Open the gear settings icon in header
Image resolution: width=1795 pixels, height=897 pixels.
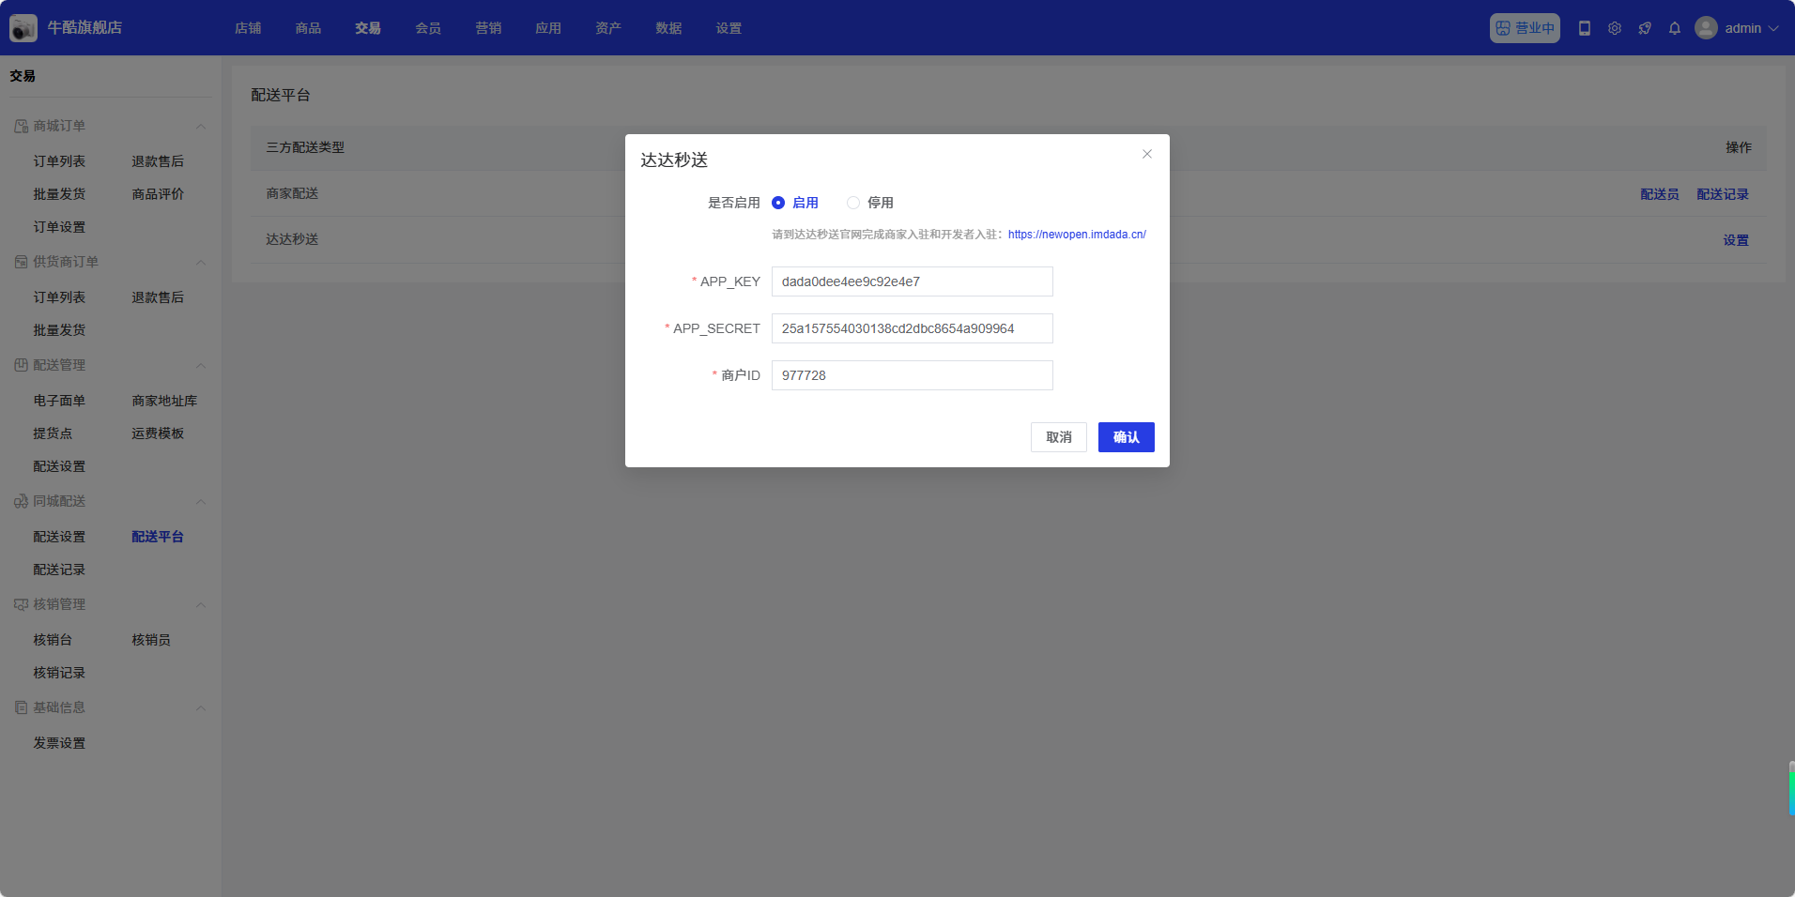1615,28
